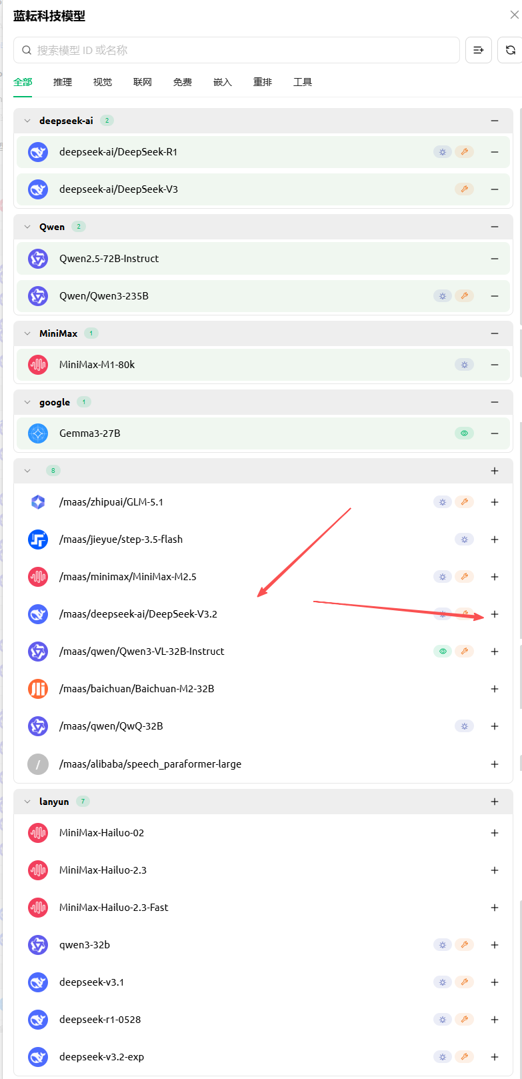Add the /maas/jieyue/step-3.5-flash model
Viewport: 522px width, 1079px height.
click(495, 539)
